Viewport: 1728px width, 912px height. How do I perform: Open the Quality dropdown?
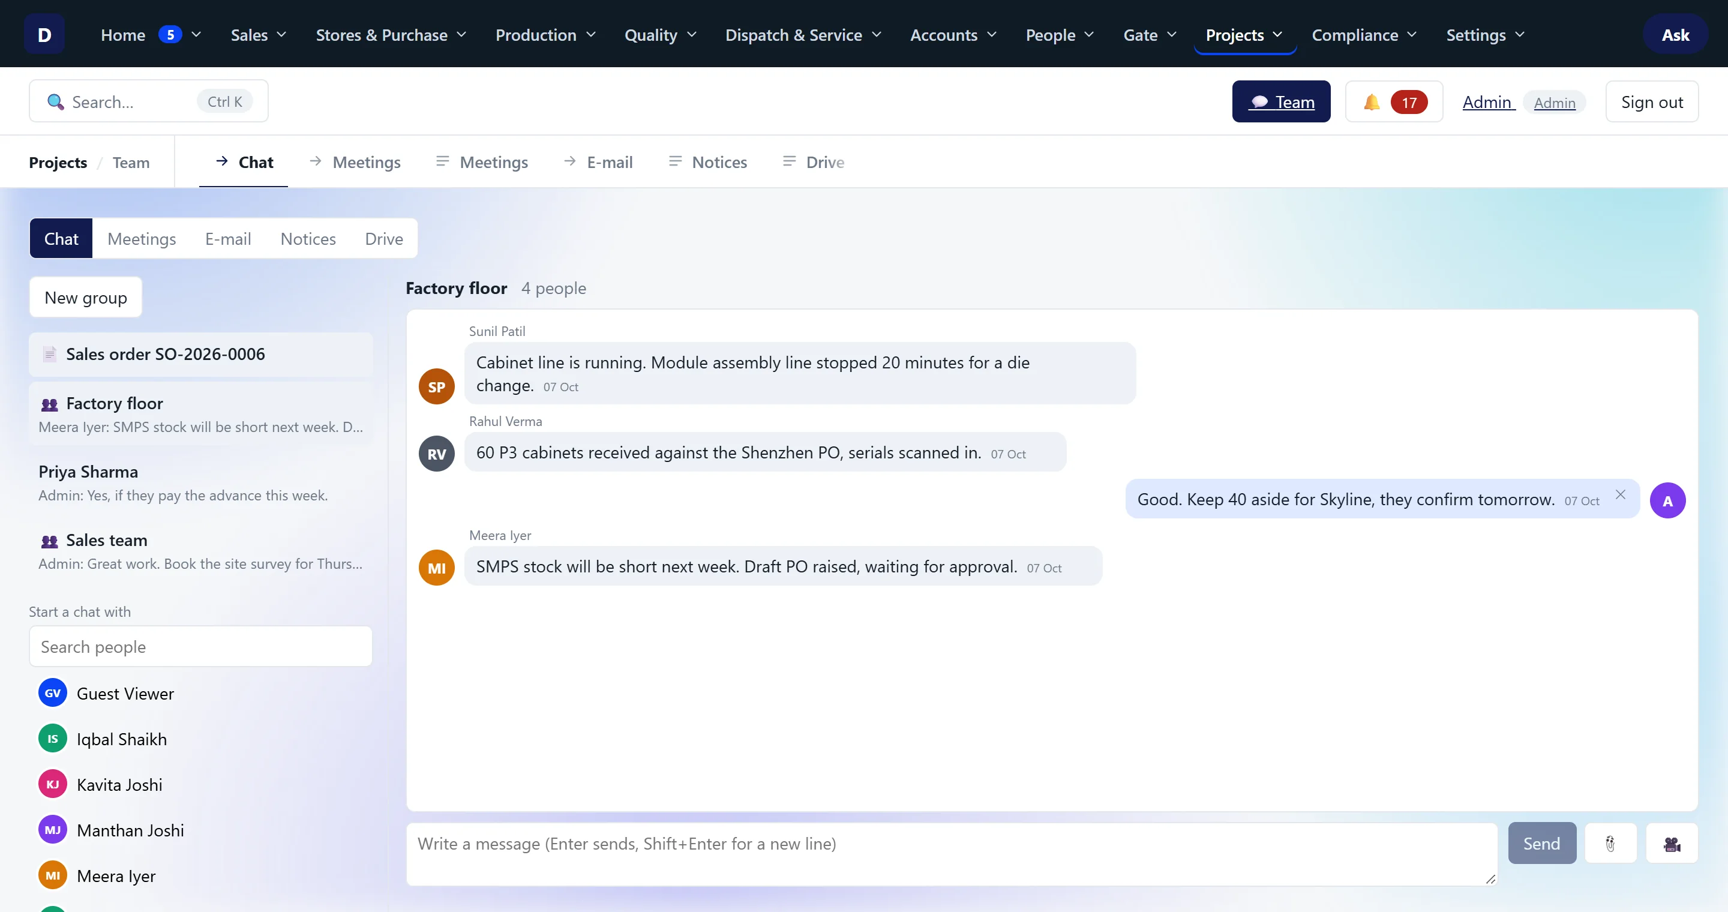tap(660, 34)
